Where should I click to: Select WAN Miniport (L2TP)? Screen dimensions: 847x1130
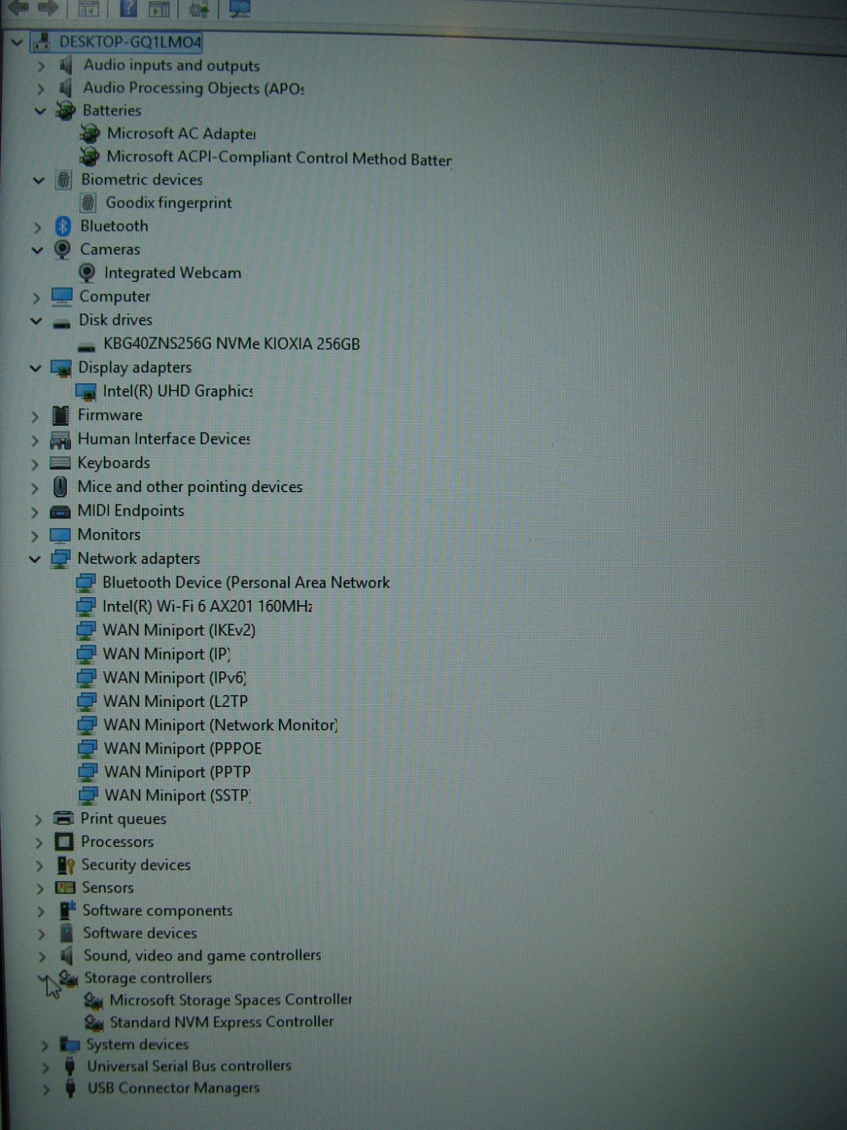click(x=176, y=701)
